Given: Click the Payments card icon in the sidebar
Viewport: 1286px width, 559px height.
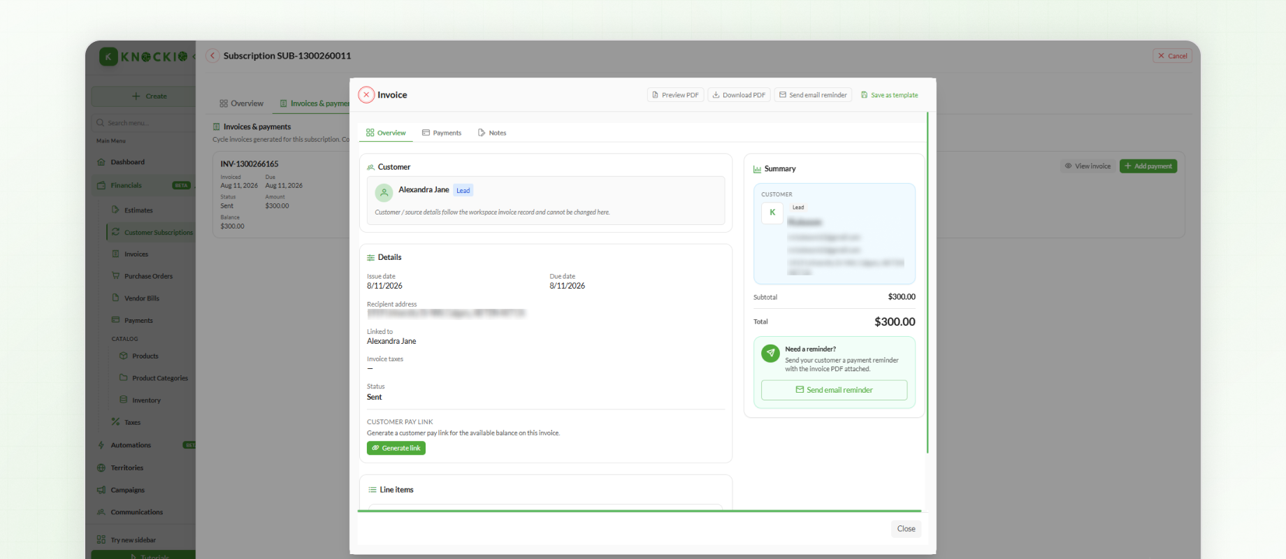Looking at the screenshot, I should click(115, 320).
